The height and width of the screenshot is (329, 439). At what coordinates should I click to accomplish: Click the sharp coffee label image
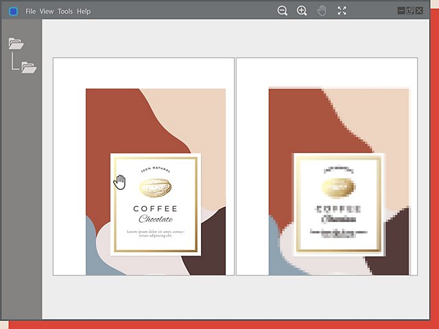pos(156,182)
